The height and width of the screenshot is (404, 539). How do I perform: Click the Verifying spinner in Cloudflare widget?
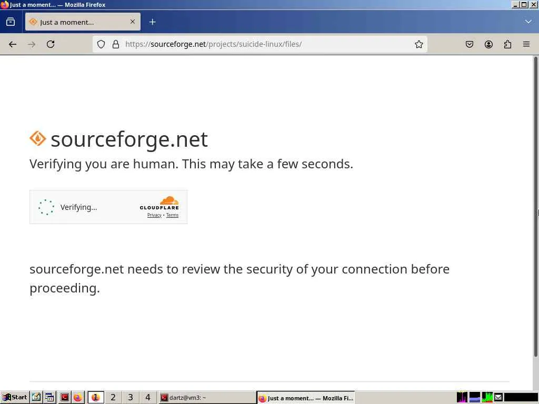point(46,207)
